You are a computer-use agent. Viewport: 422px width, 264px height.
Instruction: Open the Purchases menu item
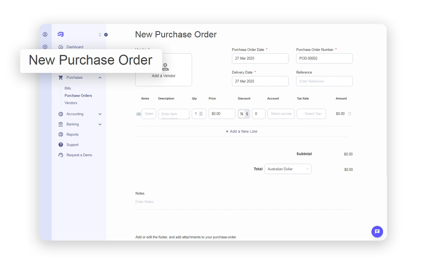tap(75, 78)
